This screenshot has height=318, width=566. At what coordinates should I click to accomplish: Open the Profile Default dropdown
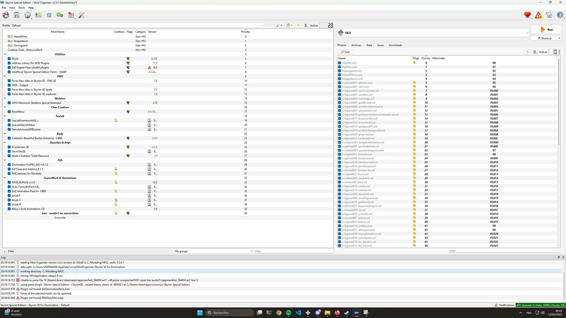[138, 26]
